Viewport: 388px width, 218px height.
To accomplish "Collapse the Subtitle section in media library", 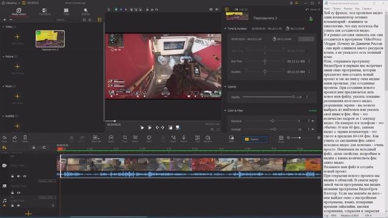I will [3, 116].
